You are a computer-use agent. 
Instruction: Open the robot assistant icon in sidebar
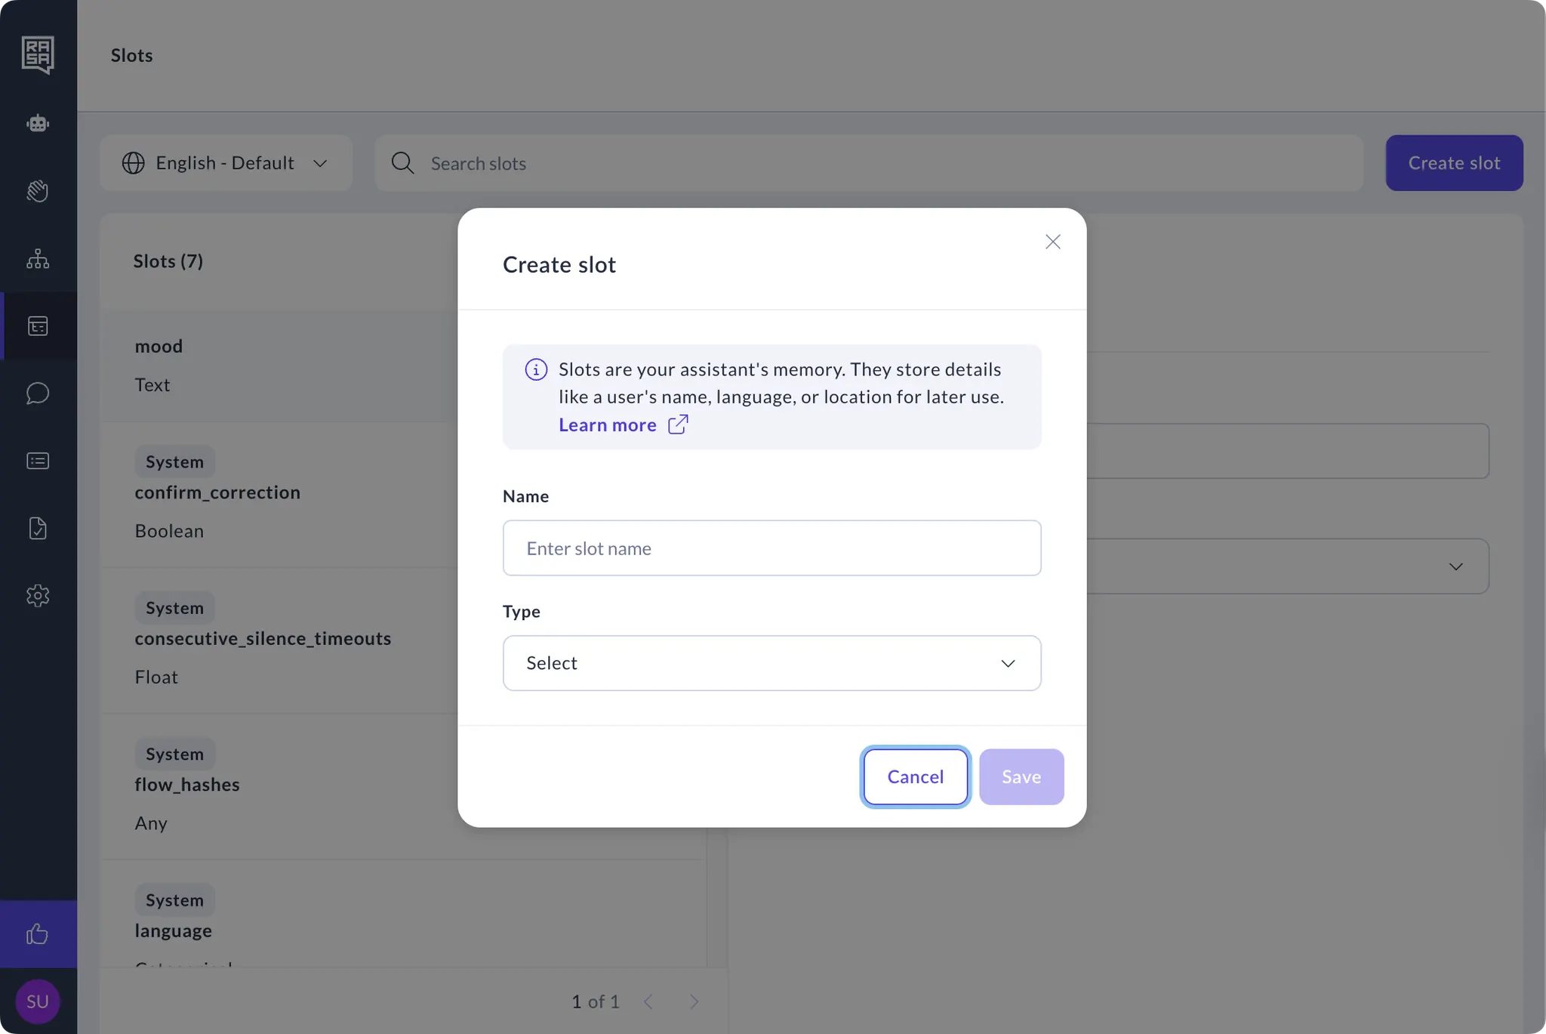(38, 123)
